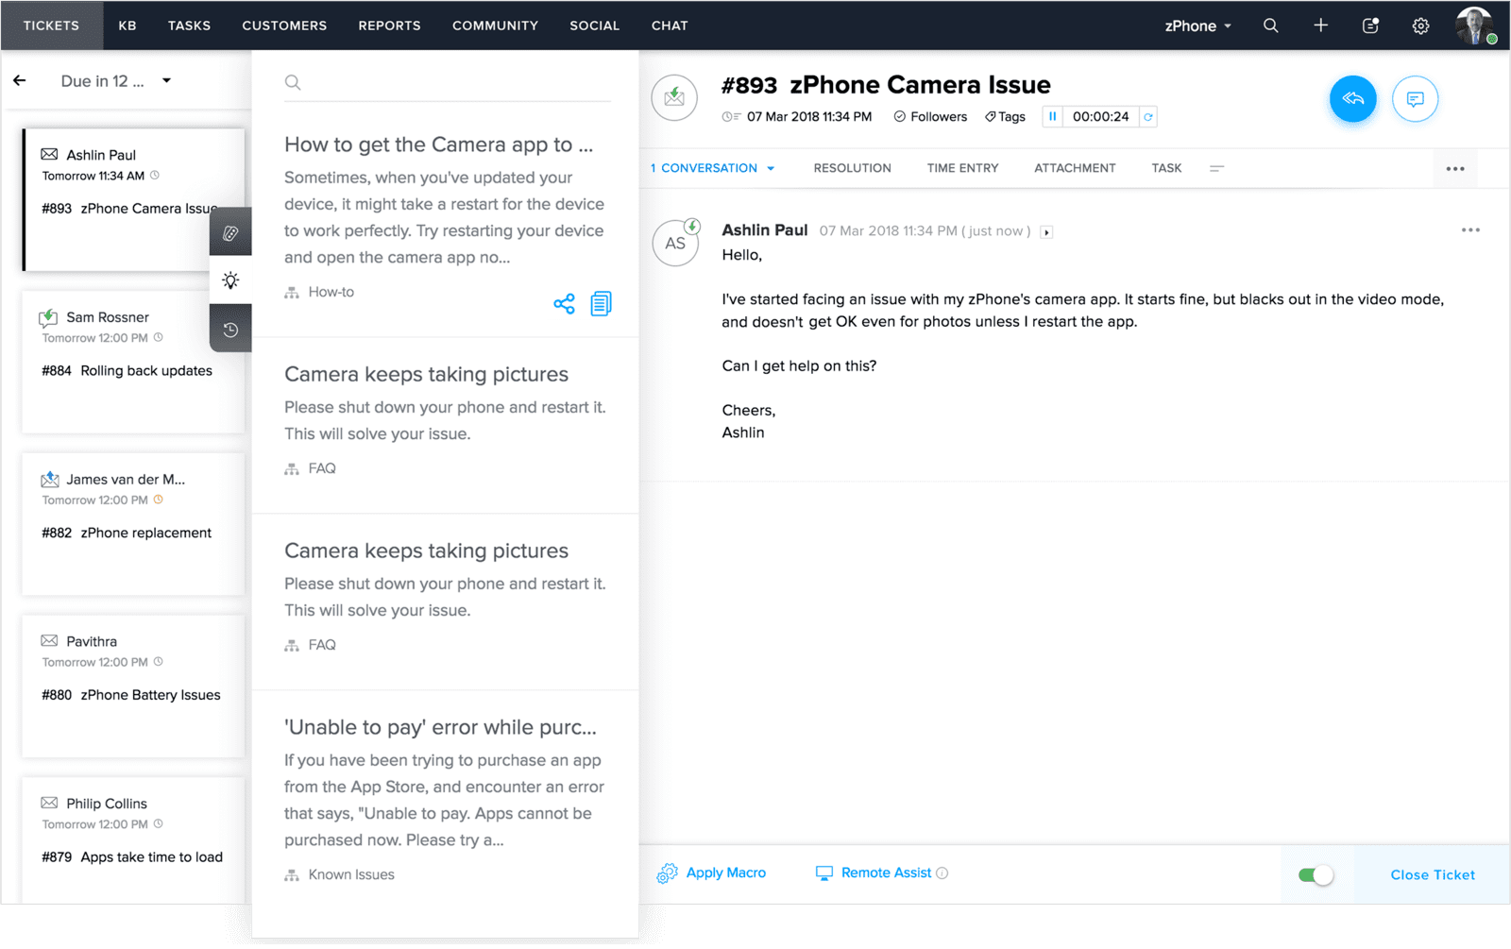Open ticket #879 Apps take time to load
The width and height of the screenshot is (1511, 949).
(133, 840)
